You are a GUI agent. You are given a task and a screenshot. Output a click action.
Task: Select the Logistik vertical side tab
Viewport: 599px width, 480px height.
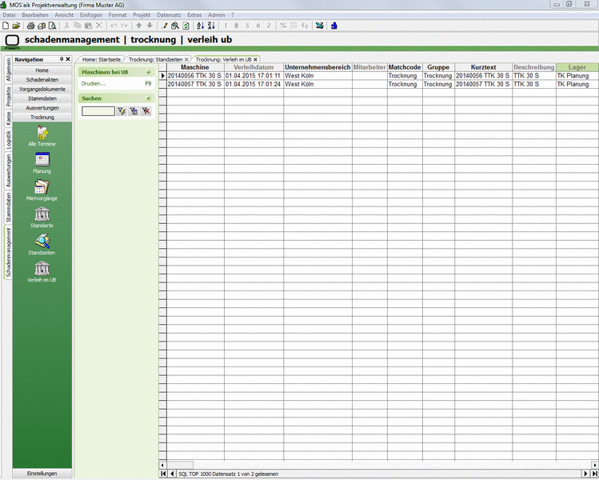pos(8,140)
